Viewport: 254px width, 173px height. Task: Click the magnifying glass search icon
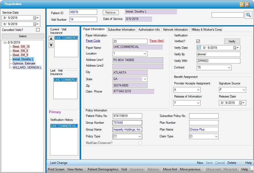pos(248,15)
